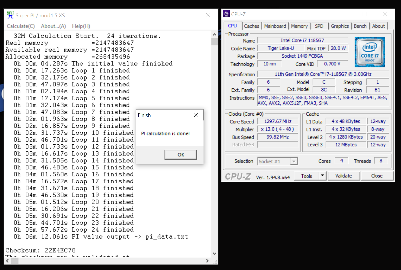The image size is (401, 270).
Task: Click OK in the Finish dialog
Action: 181,155
